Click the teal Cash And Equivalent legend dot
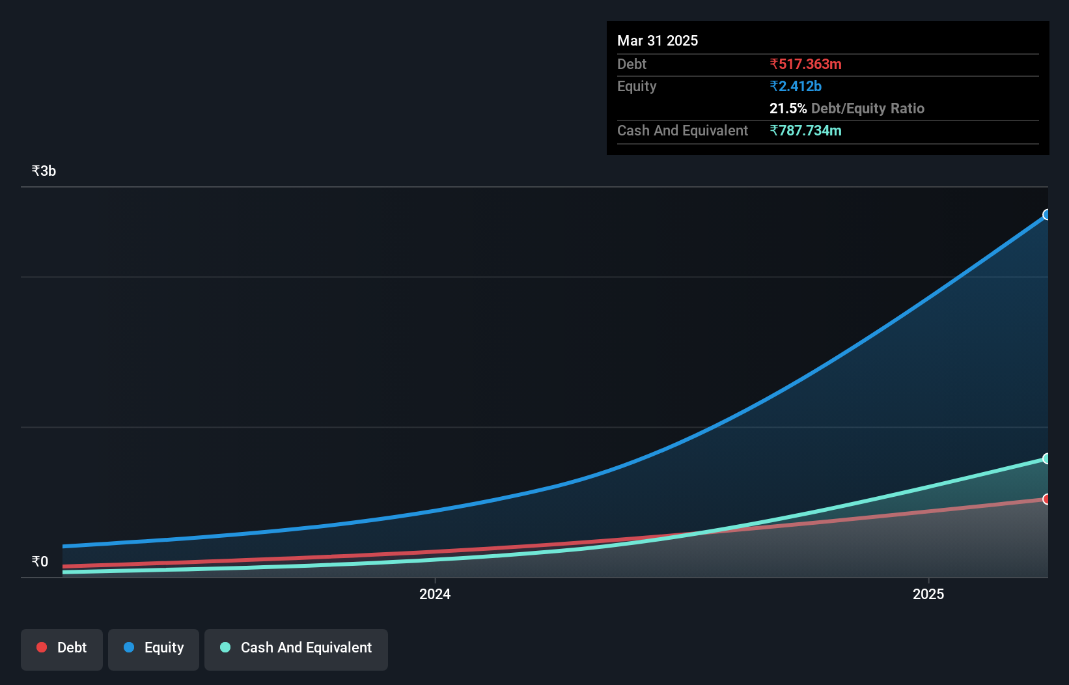The image size is (1069, 685). (x=225, y=647)
